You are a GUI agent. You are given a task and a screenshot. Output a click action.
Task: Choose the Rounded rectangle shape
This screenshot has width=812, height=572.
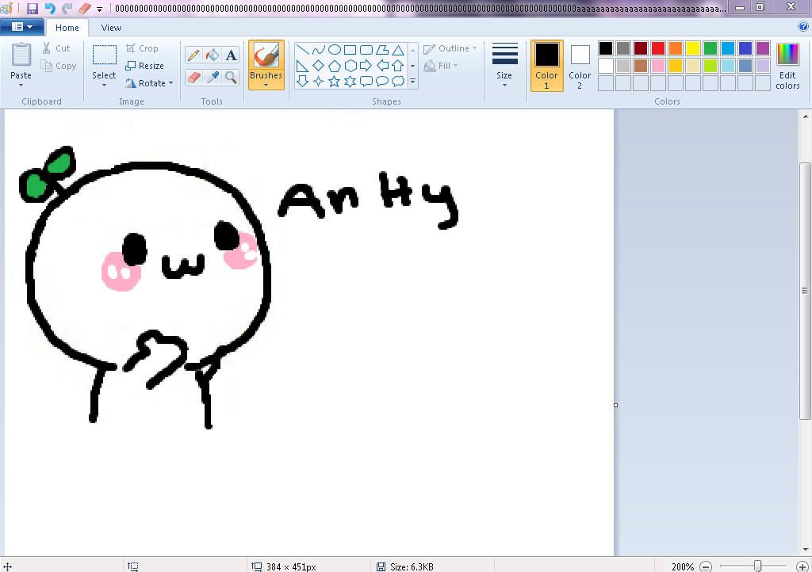[366, 50]
